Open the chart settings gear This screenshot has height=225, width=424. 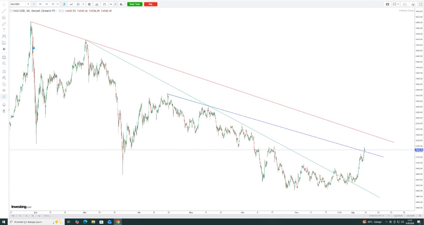tap(89, 4)
